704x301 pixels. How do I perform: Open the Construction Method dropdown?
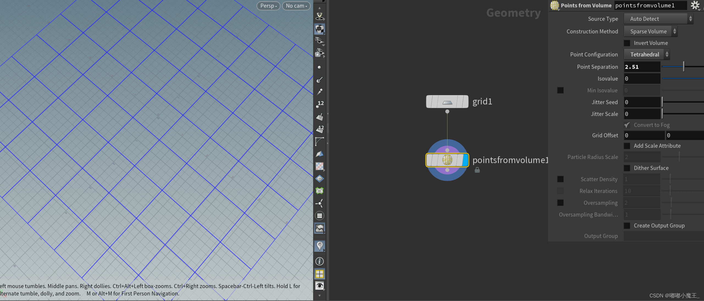(x=650, y=32)
